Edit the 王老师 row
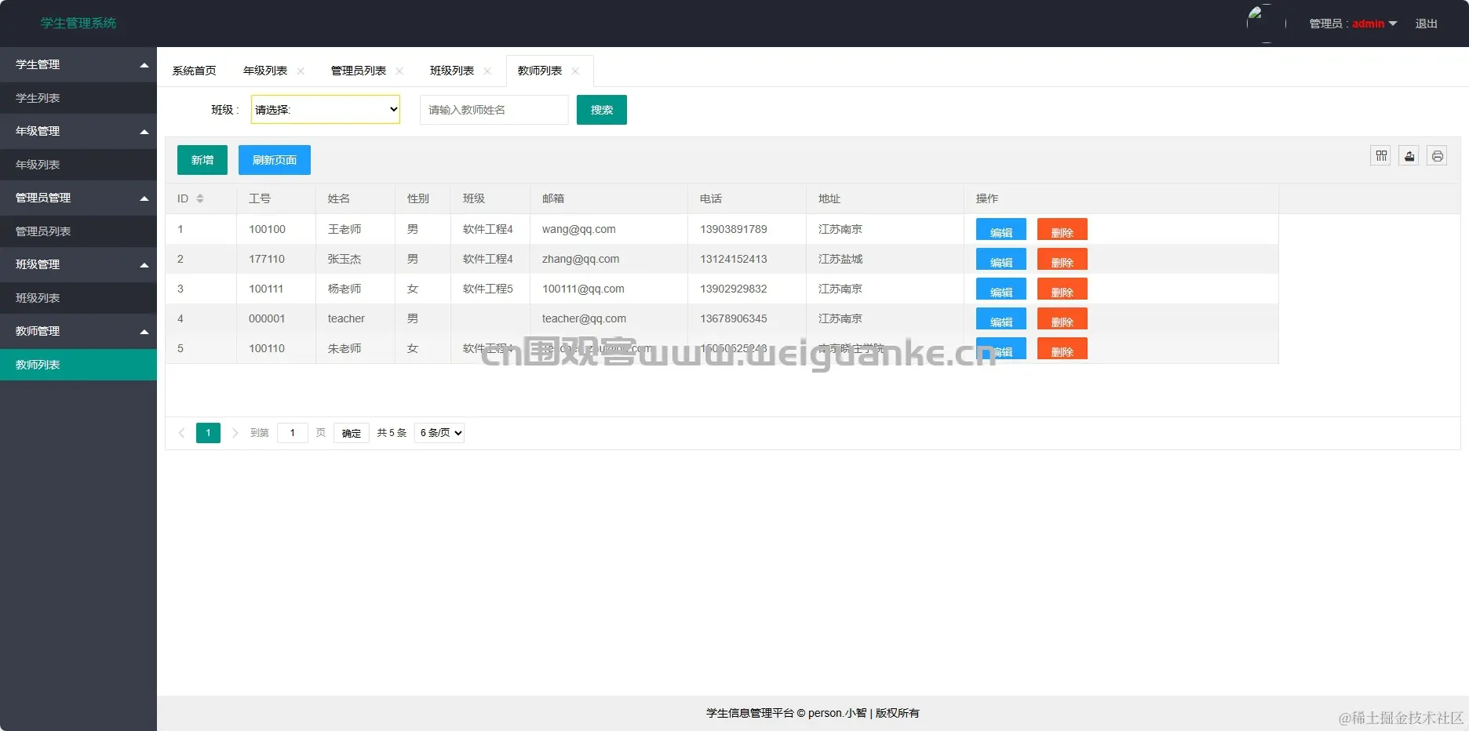Viewport: 1469px width, 731px height. pos(1001,229)
